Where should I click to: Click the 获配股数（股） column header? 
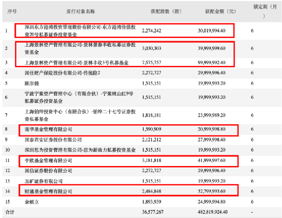point(166,12)
